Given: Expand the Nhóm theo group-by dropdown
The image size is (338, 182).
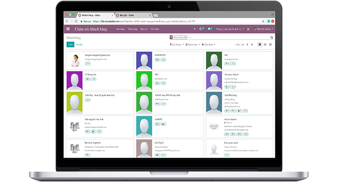Looking at the screenshot, I should tap(193, 44).
